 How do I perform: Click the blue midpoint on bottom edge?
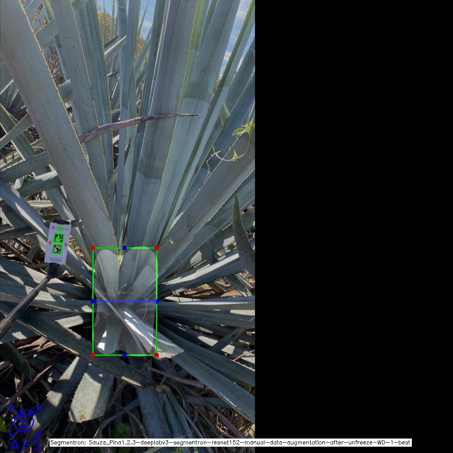tap(124, 355)
